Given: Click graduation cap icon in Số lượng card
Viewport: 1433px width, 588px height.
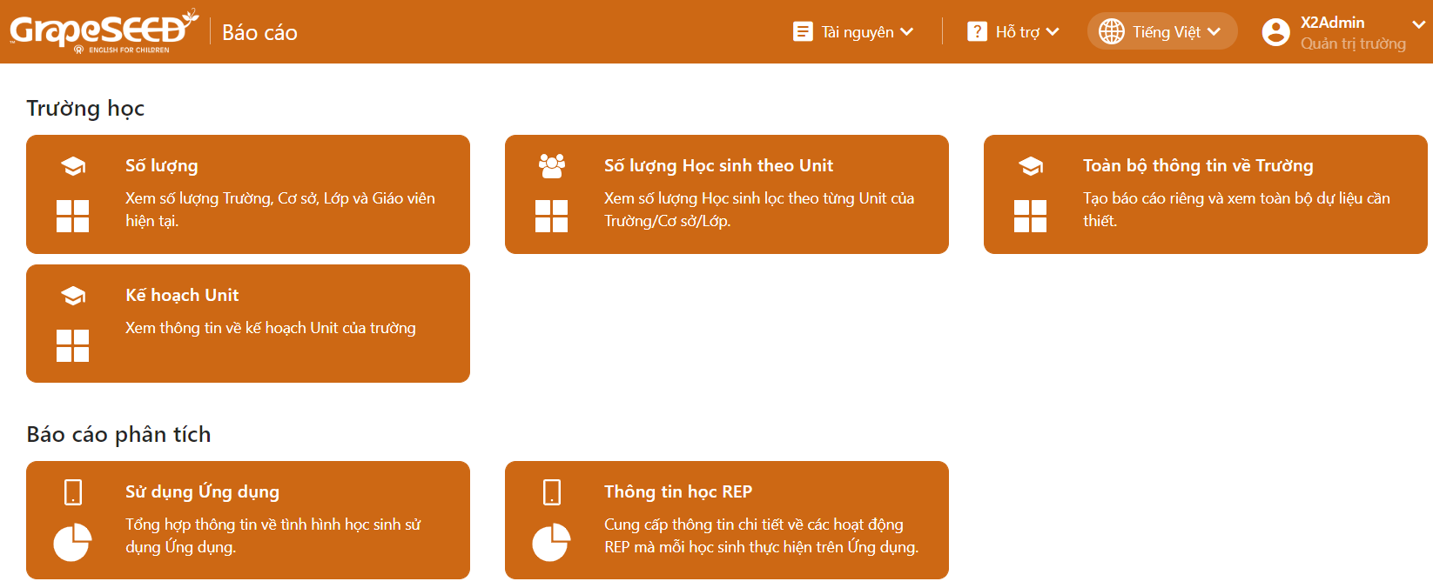Looking at the screenshot, I should tap(73, 166).
